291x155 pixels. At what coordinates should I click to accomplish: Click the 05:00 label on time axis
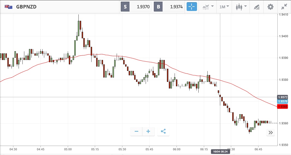pyautogui.click(x=68, y=149)
